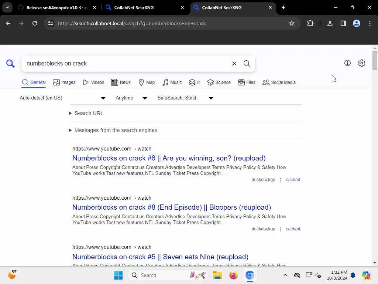The height and width of the screenshot is (284, 378).
Task: Open Numberblocks on crack #6 result
Action: [x=169, y=158]
